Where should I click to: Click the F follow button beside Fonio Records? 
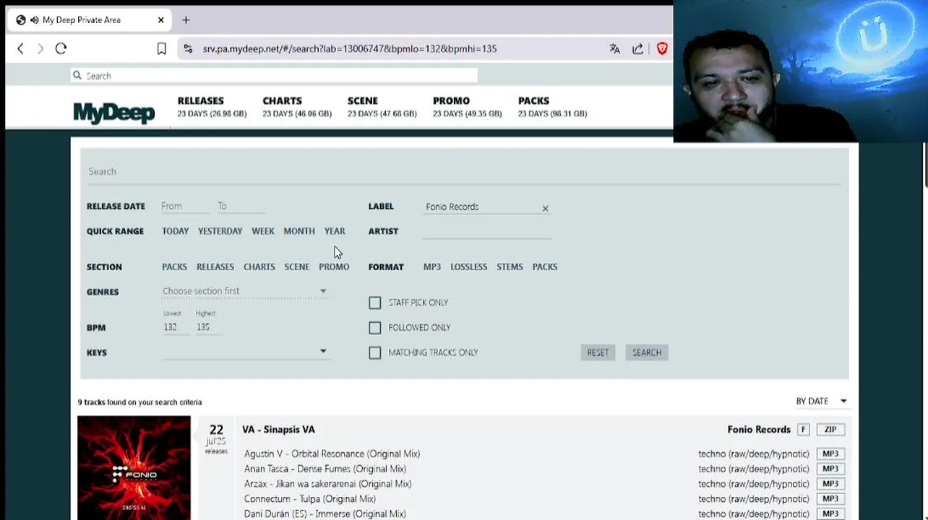pos(803,430)
